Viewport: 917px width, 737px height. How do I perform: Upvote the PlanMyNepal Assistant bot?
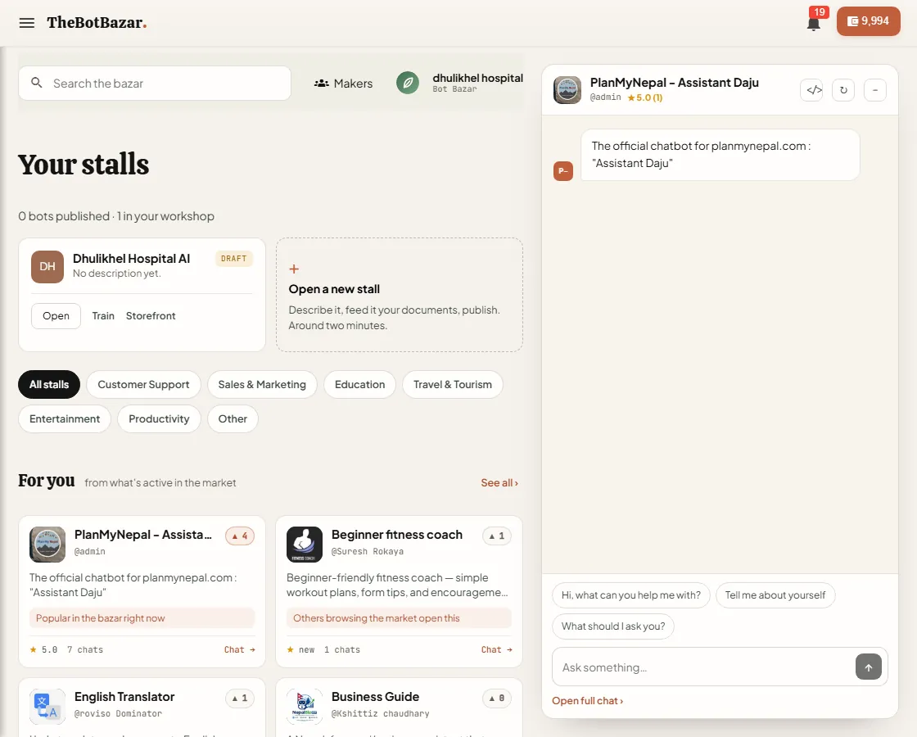click(240, 536)
